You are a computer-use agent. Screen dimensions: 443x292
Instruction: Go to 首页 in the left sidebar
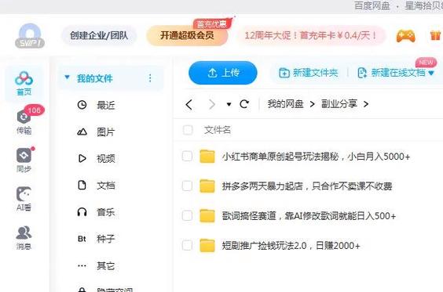[24, 83]
